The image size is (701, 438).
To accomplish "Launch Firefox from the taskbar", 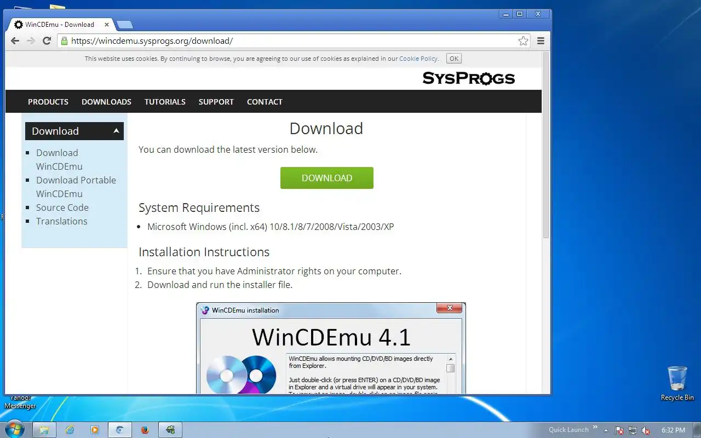I will (x=145, y=430).
